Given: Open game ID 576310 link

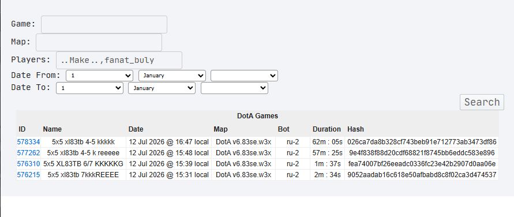Looking at the screenshot, I should 28,163.
